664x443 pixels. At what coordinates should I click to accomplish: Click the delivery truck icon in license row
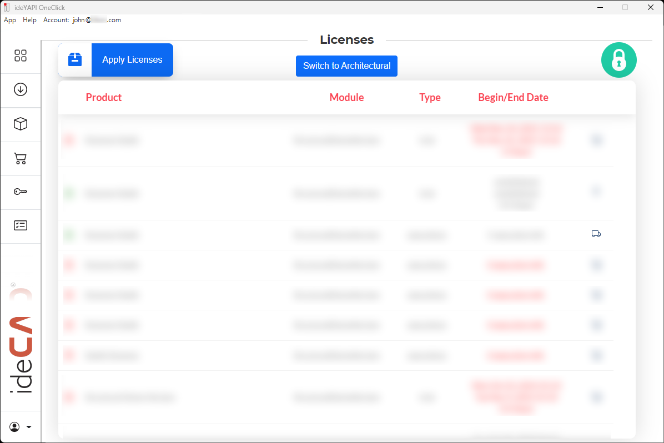[x=596, y=234]
